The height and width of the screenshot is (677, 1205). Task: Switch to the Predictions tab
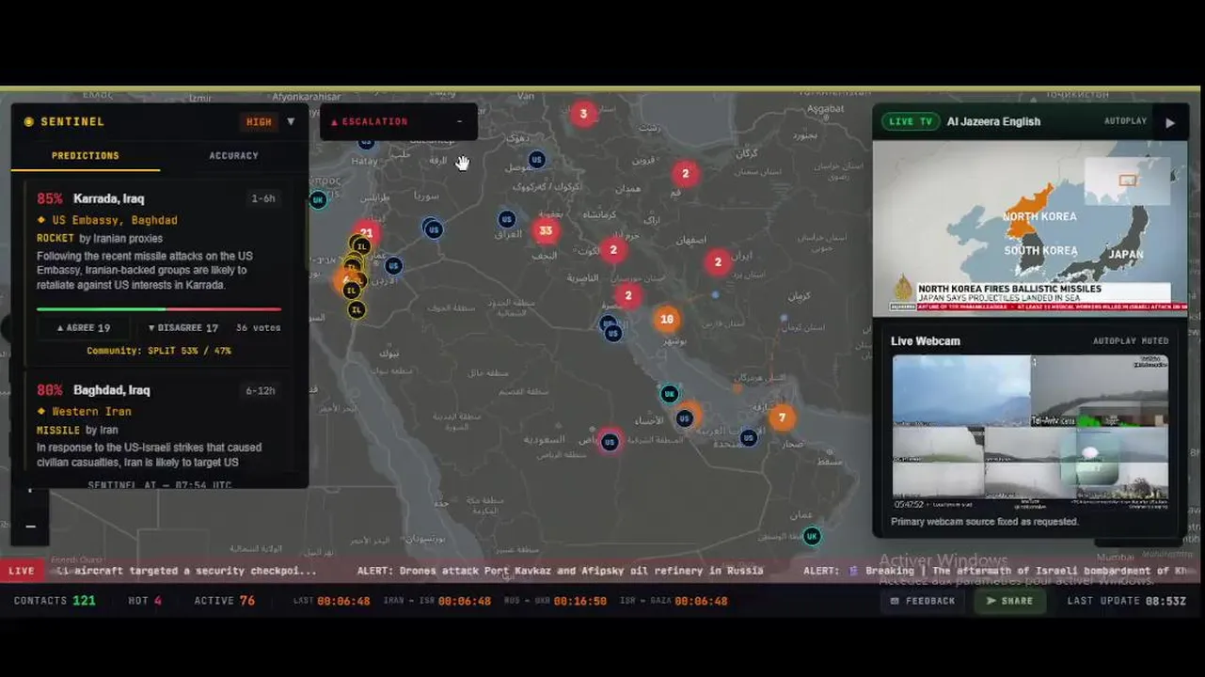86,156
